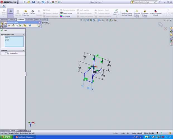The image size is (173, 139).
Task: Open projected-on dropdown in Measure dialog
Action: point(27,26)
